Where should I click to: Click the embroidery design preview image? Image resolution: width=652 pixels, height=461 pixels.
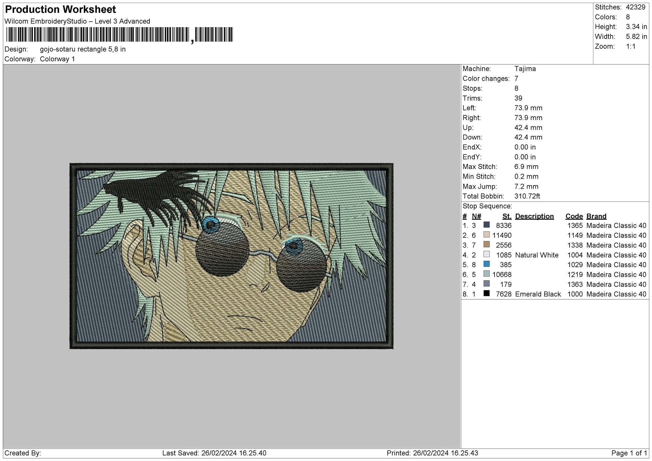click(231, 256)
